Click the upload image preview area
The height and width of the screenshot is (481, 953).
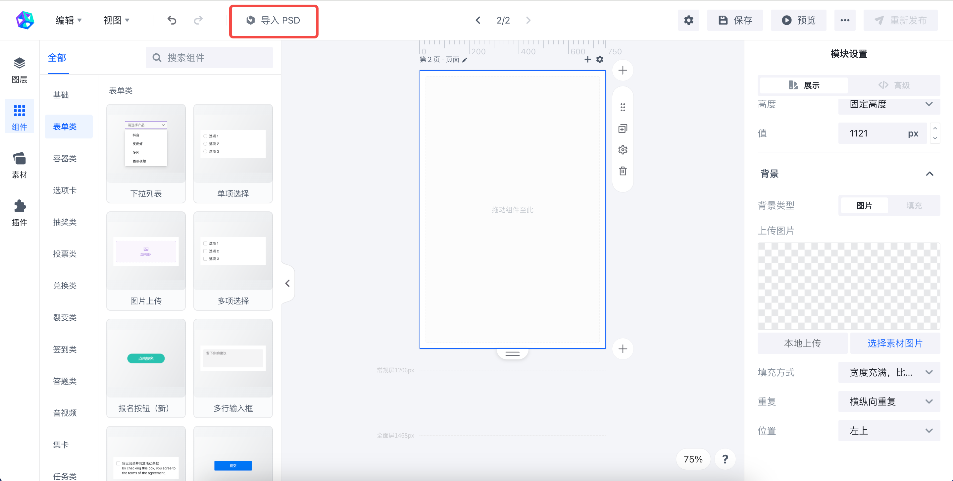(x=849, y=286)
